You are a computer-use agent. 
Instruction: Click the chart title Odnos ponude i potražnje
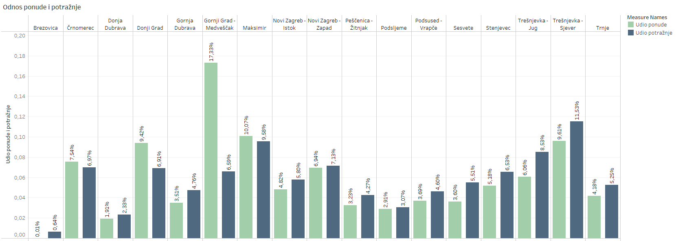coord(42,7)
